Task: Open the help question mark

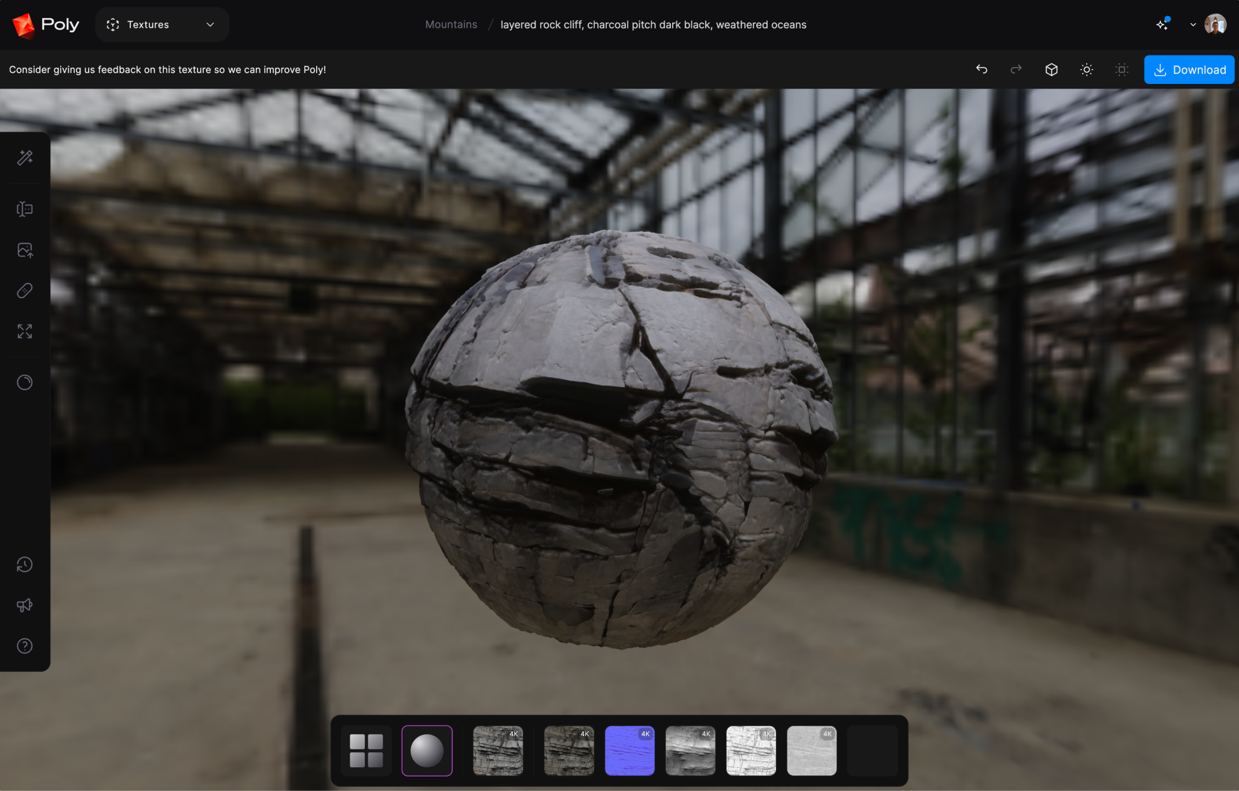Action: [x=25, y=646]
